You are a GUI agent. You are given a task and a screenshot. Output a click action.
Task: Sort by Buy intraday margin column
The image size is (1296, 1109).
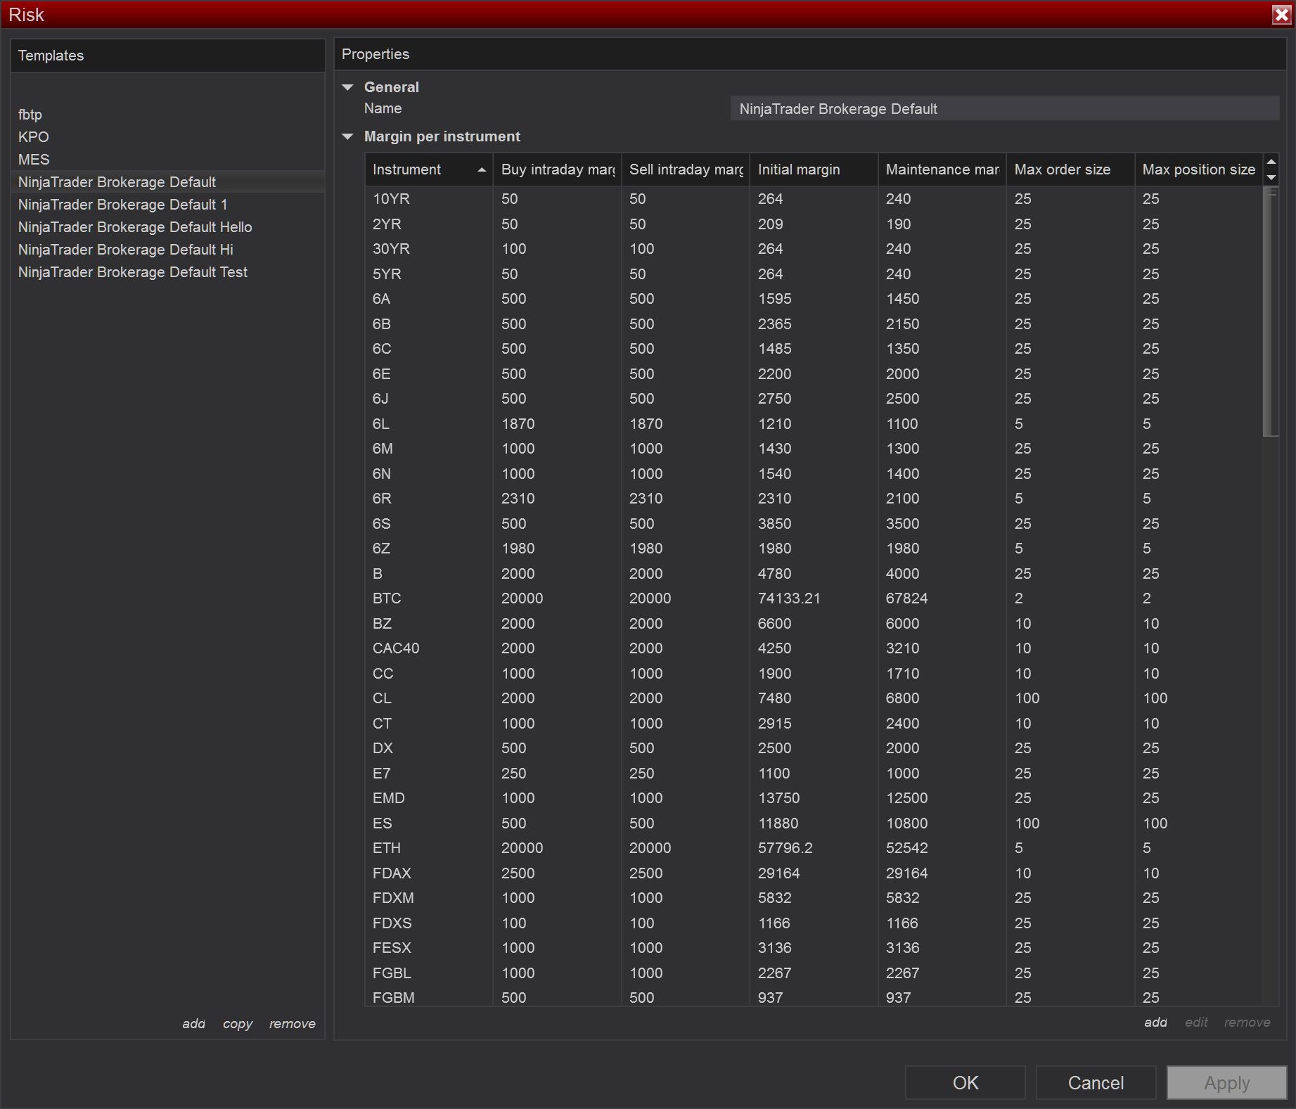click(x=558, y=169)
